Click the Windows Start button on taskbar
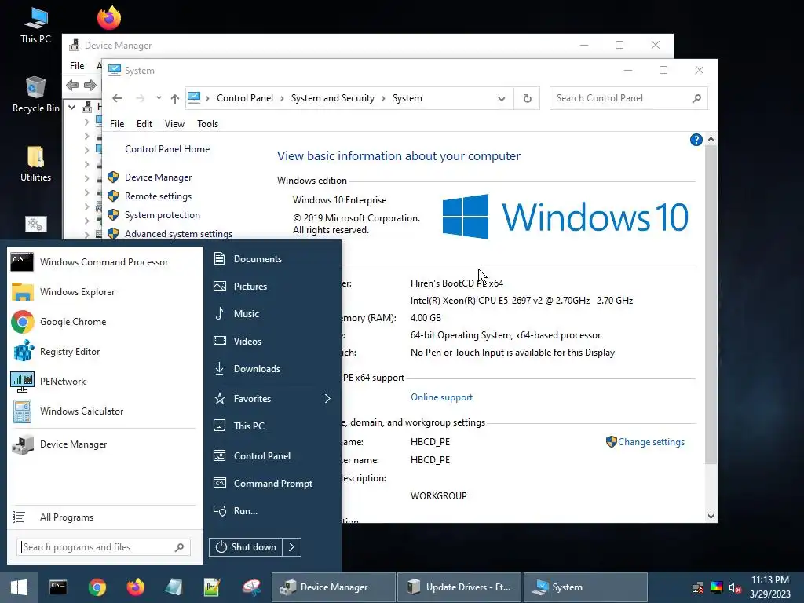The image size is (804, 603). tap(19, 587)
